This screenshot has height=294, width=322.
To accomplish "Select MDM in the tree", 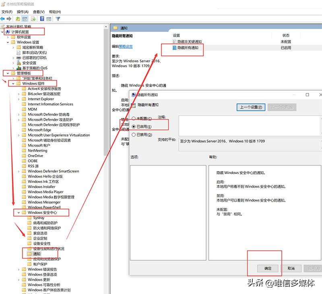I will click(33, 109).
